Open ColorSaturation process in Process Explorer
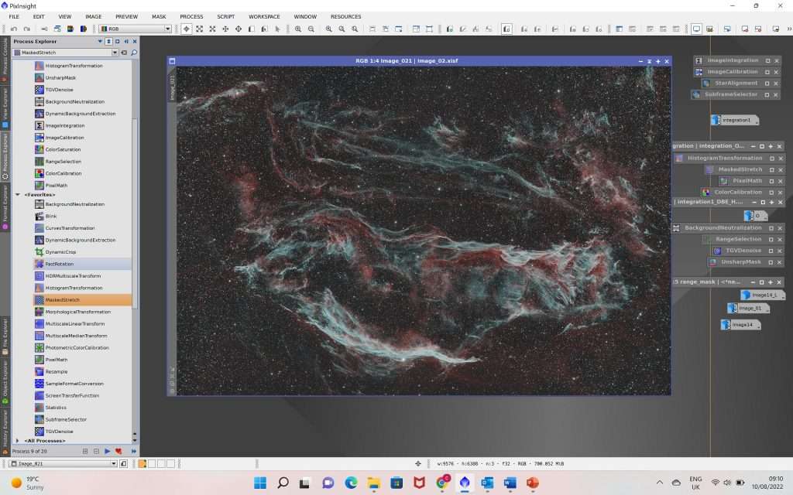793x495 pixels. coord(63,149)
